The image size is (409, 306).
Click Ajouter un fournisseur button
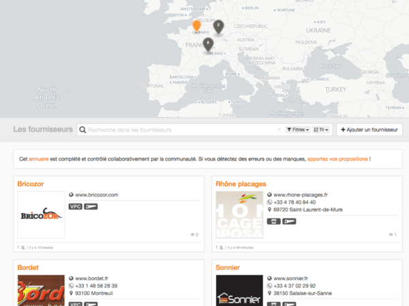[369, 129]
